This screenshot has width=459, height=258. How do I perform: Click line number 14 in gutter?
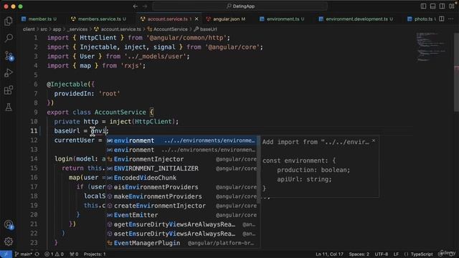point(34,159)
